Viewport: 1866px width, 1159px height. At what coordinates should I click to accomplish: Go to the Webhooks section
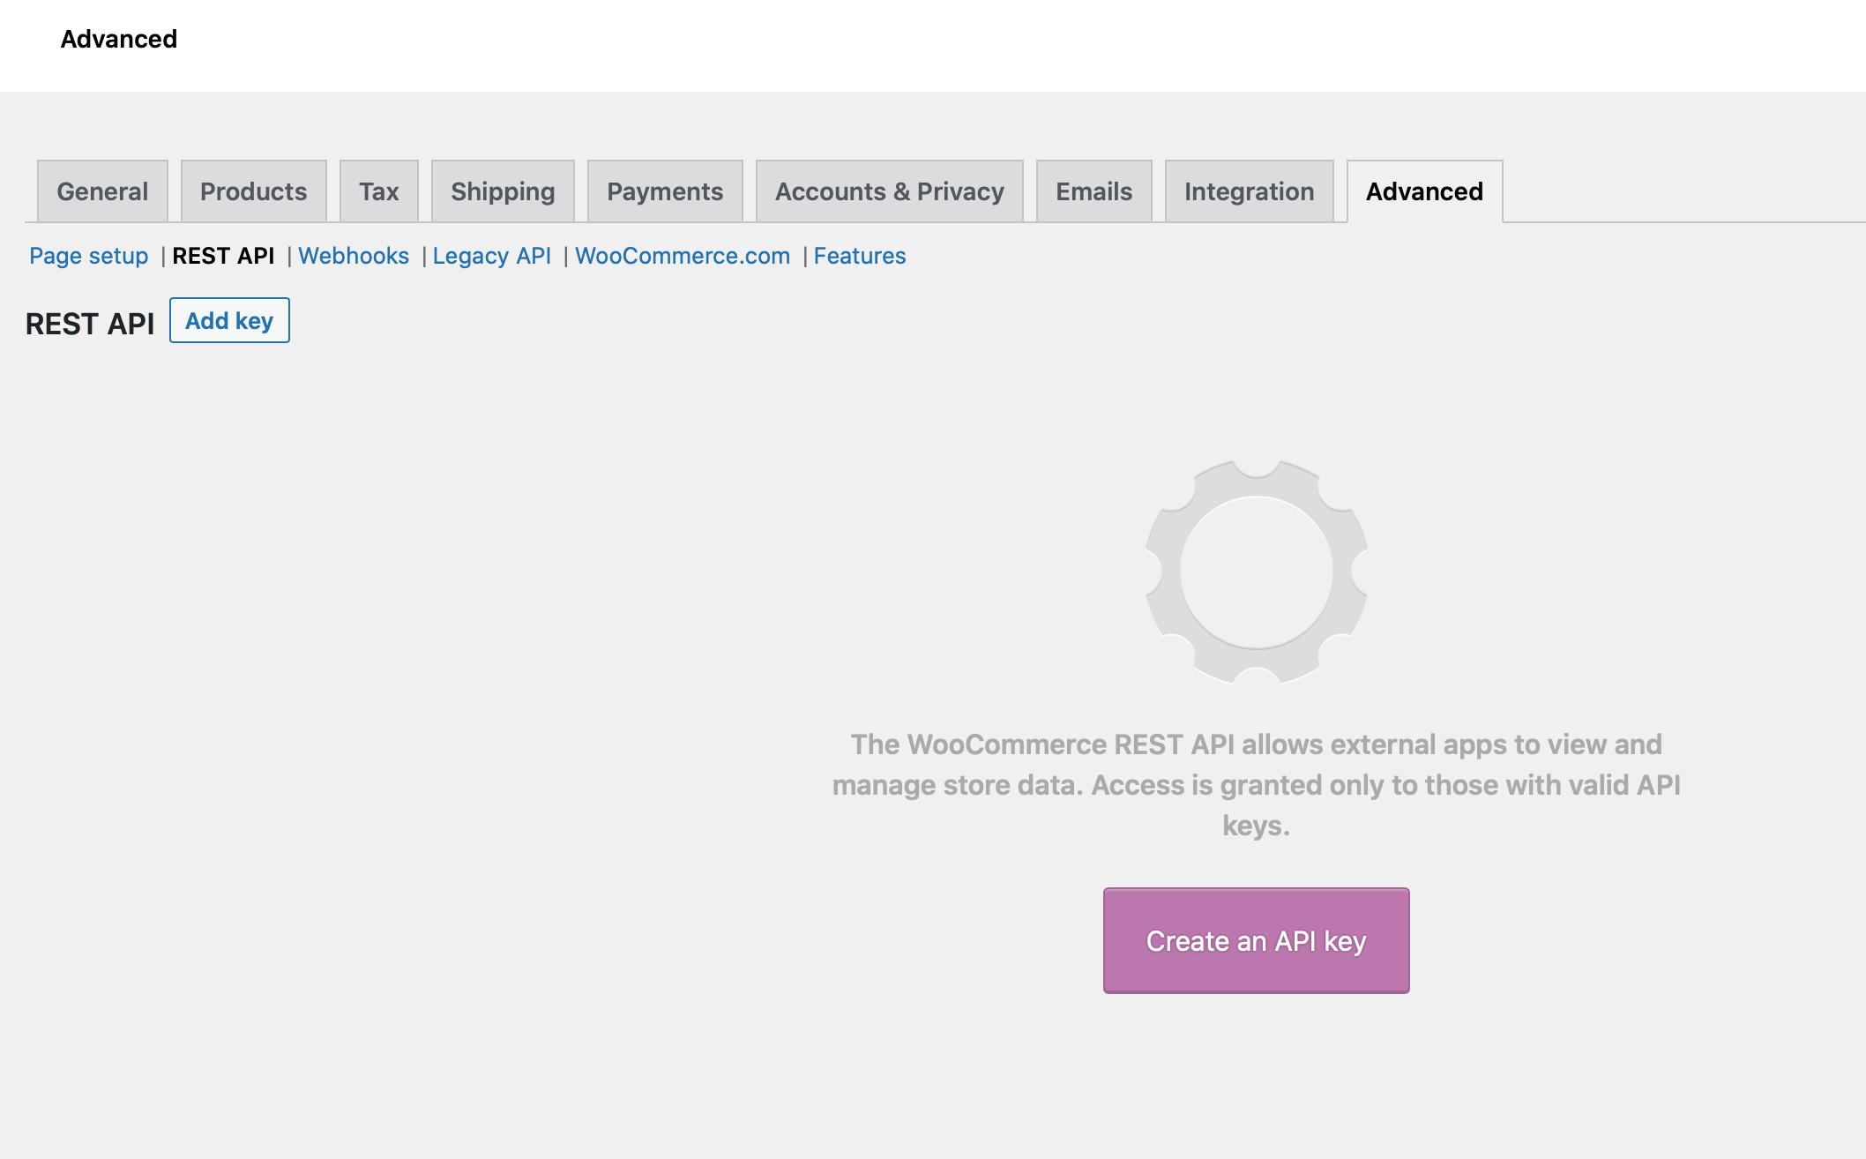click(354, 256)
